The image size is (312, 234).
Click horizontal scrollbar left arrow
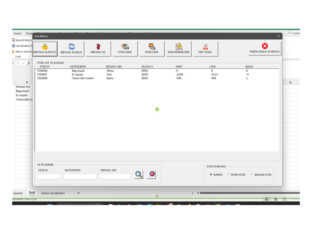[x=198, y=193]
